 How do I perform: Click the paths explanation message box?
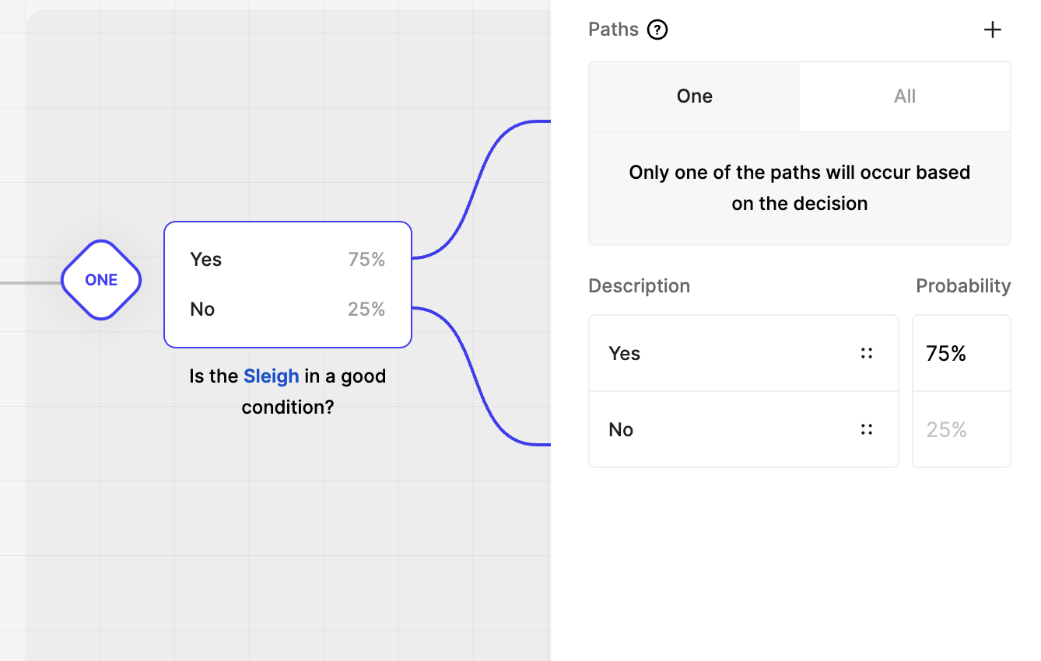click(799, 188)
